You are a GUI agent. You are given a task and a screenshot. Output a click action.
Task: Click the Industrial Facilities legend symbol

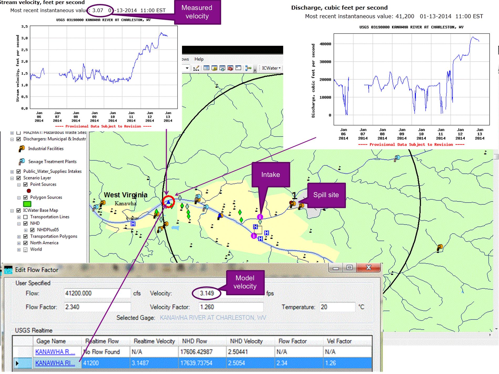(22, 149)
